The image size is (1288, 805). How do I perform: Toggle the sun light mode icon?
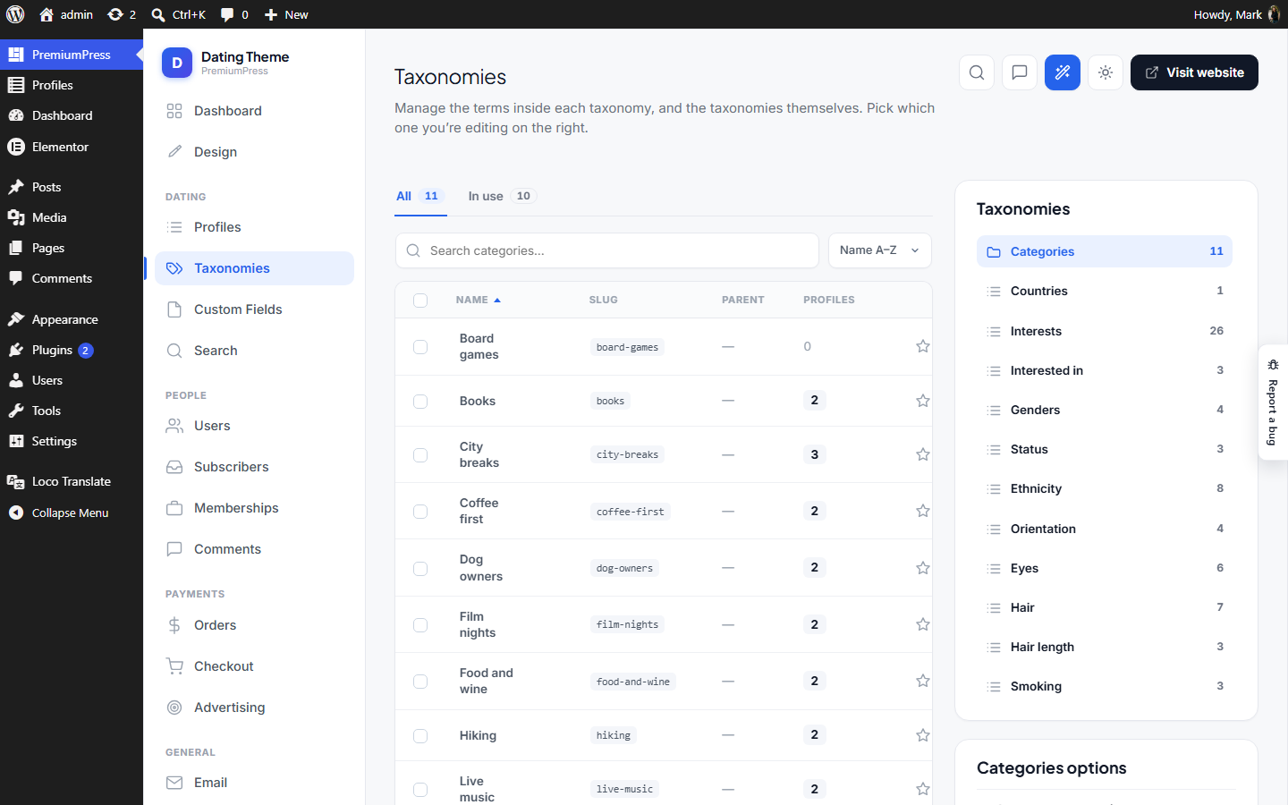(1106, 72)
